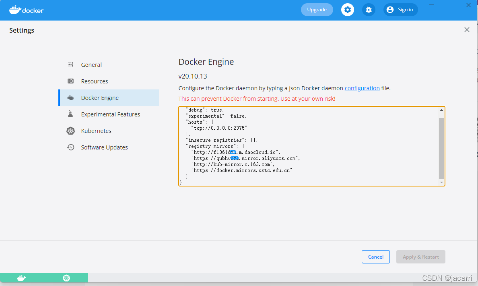Open the Kubernetes settings section
This screenshot has width=478, height=286.
[109, 131]
